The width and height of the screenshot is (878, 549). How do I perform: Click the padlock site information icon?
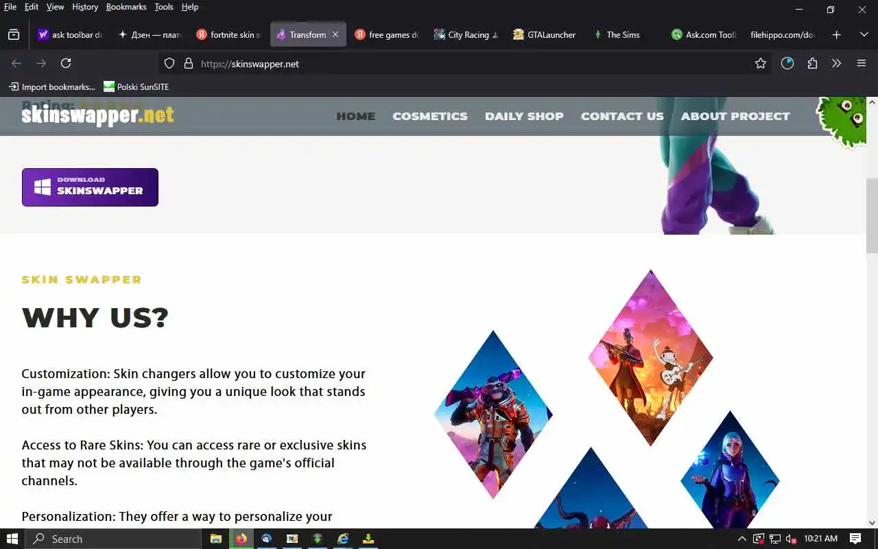tap(189, 63)
